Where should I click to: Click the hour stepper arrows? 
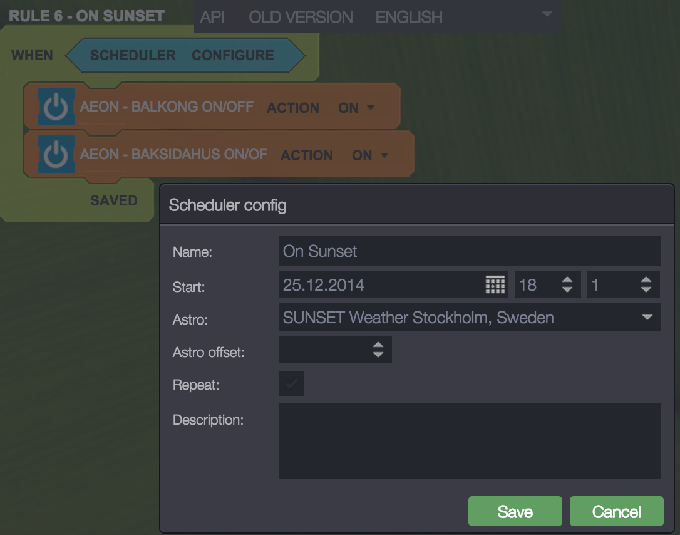pos(567,285)
